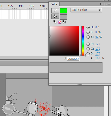This screenshot has width=111, height=116.
Task: Select the fill color paint bucket icon
Action: [55, 17]
